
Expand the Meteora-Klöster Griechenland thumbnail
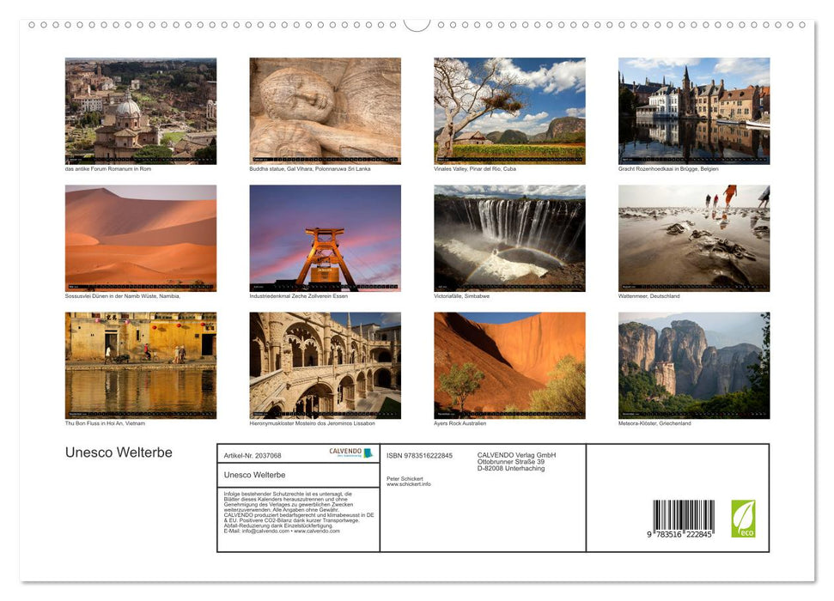(x=693, y=364)
